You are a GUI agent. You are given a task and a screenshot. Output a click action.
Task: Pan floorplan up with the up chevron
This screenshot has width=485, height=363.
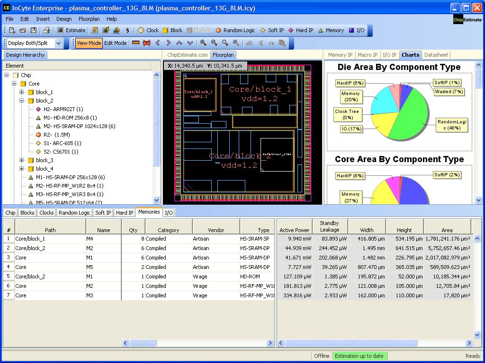pos(180,43)
